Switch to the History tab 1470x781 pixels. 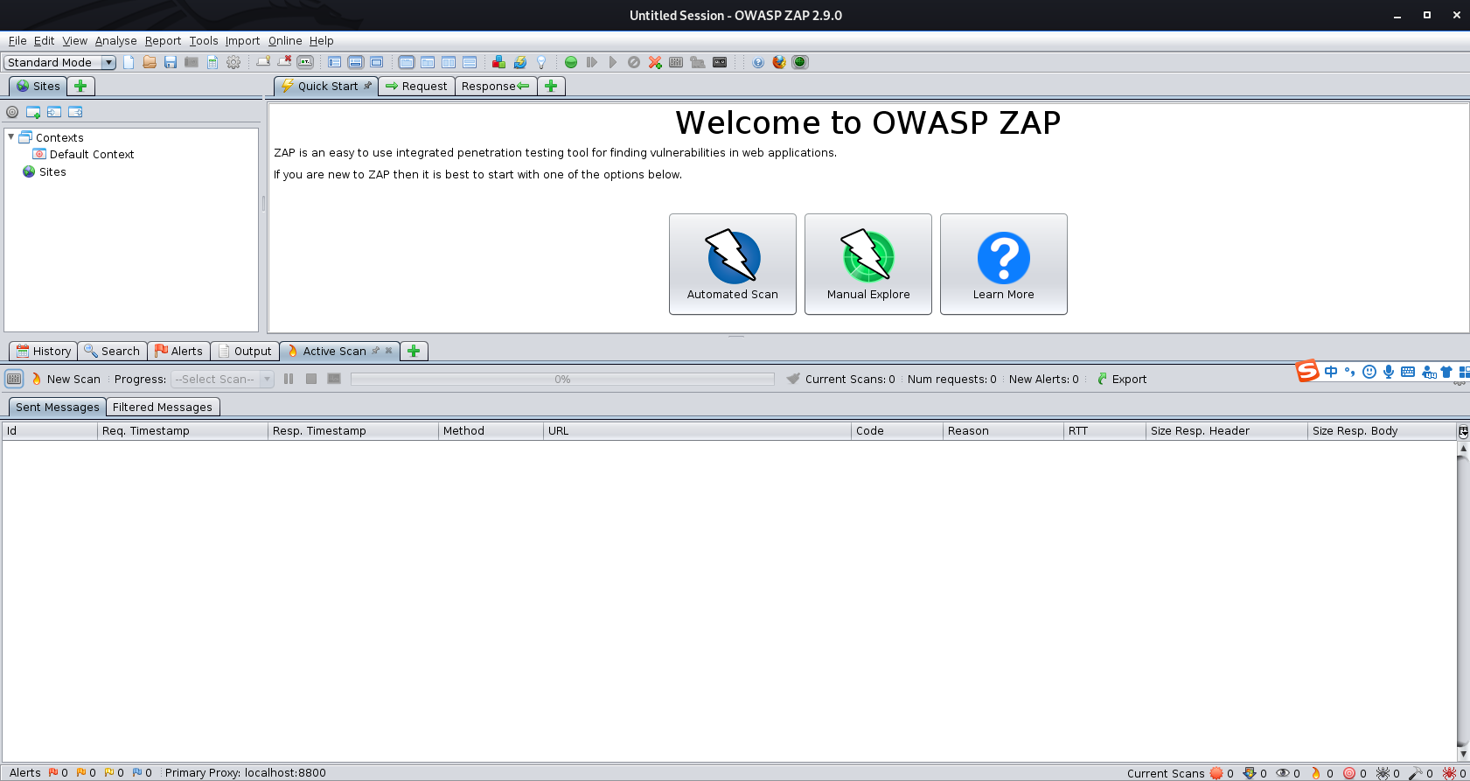(x=44, y=351)
